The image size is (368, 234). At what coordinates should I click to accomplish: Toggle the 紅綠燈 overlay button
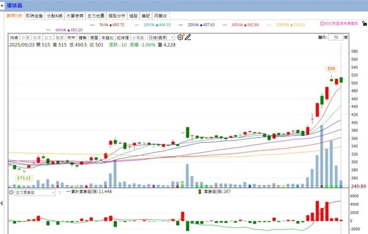(123, 38)
